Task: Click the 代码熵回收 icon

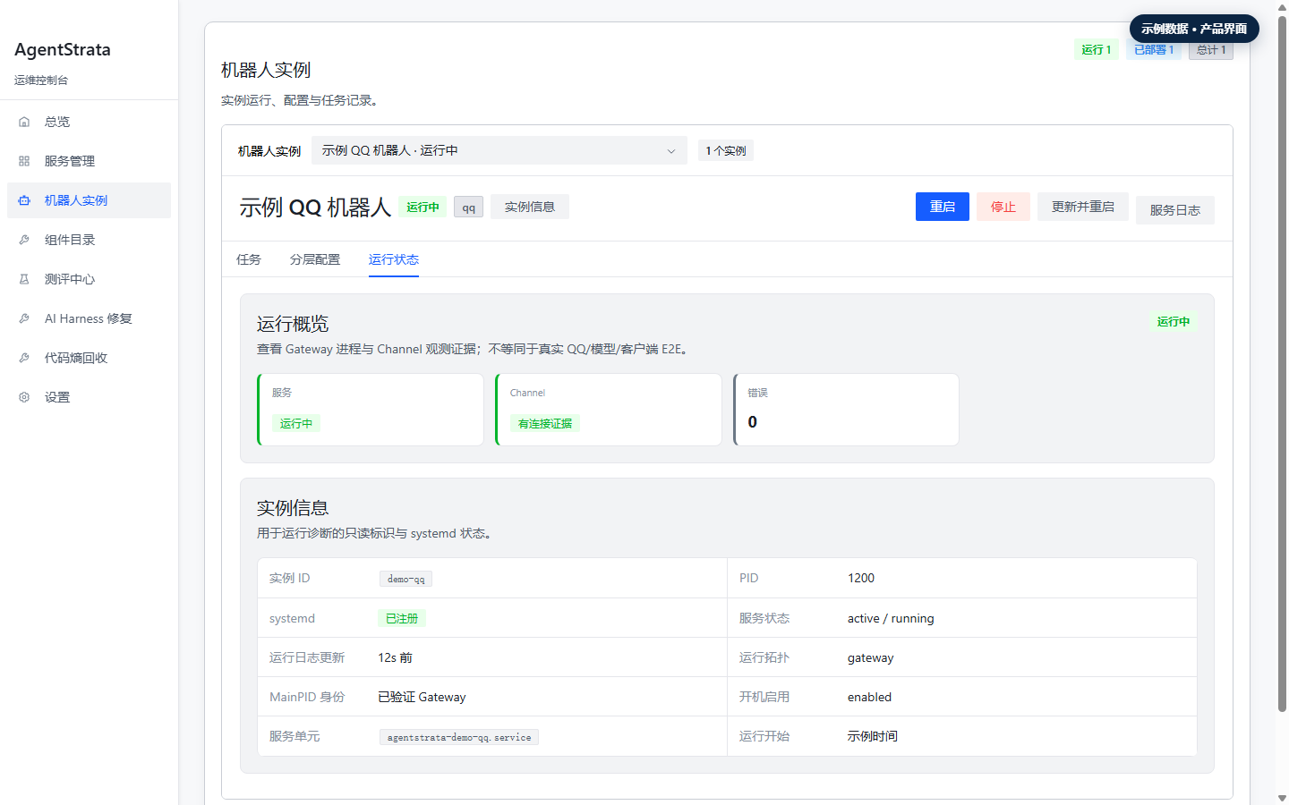Action: (x=24, y=358)
